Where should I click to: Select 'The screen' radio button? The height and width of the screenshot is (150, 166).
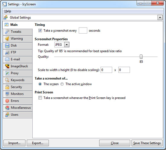[x=40, y=84]
